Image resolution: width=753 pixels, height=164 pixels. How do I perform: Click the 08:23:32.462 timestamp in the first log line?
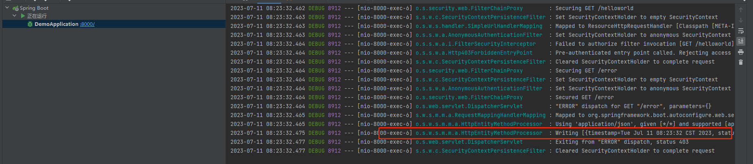click(x=285, y=8)
